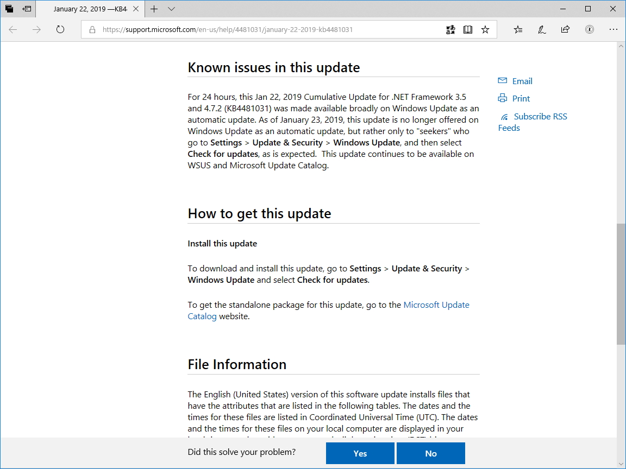Minimize the browser window
626x469 pixels.
(x=564, y=9)
